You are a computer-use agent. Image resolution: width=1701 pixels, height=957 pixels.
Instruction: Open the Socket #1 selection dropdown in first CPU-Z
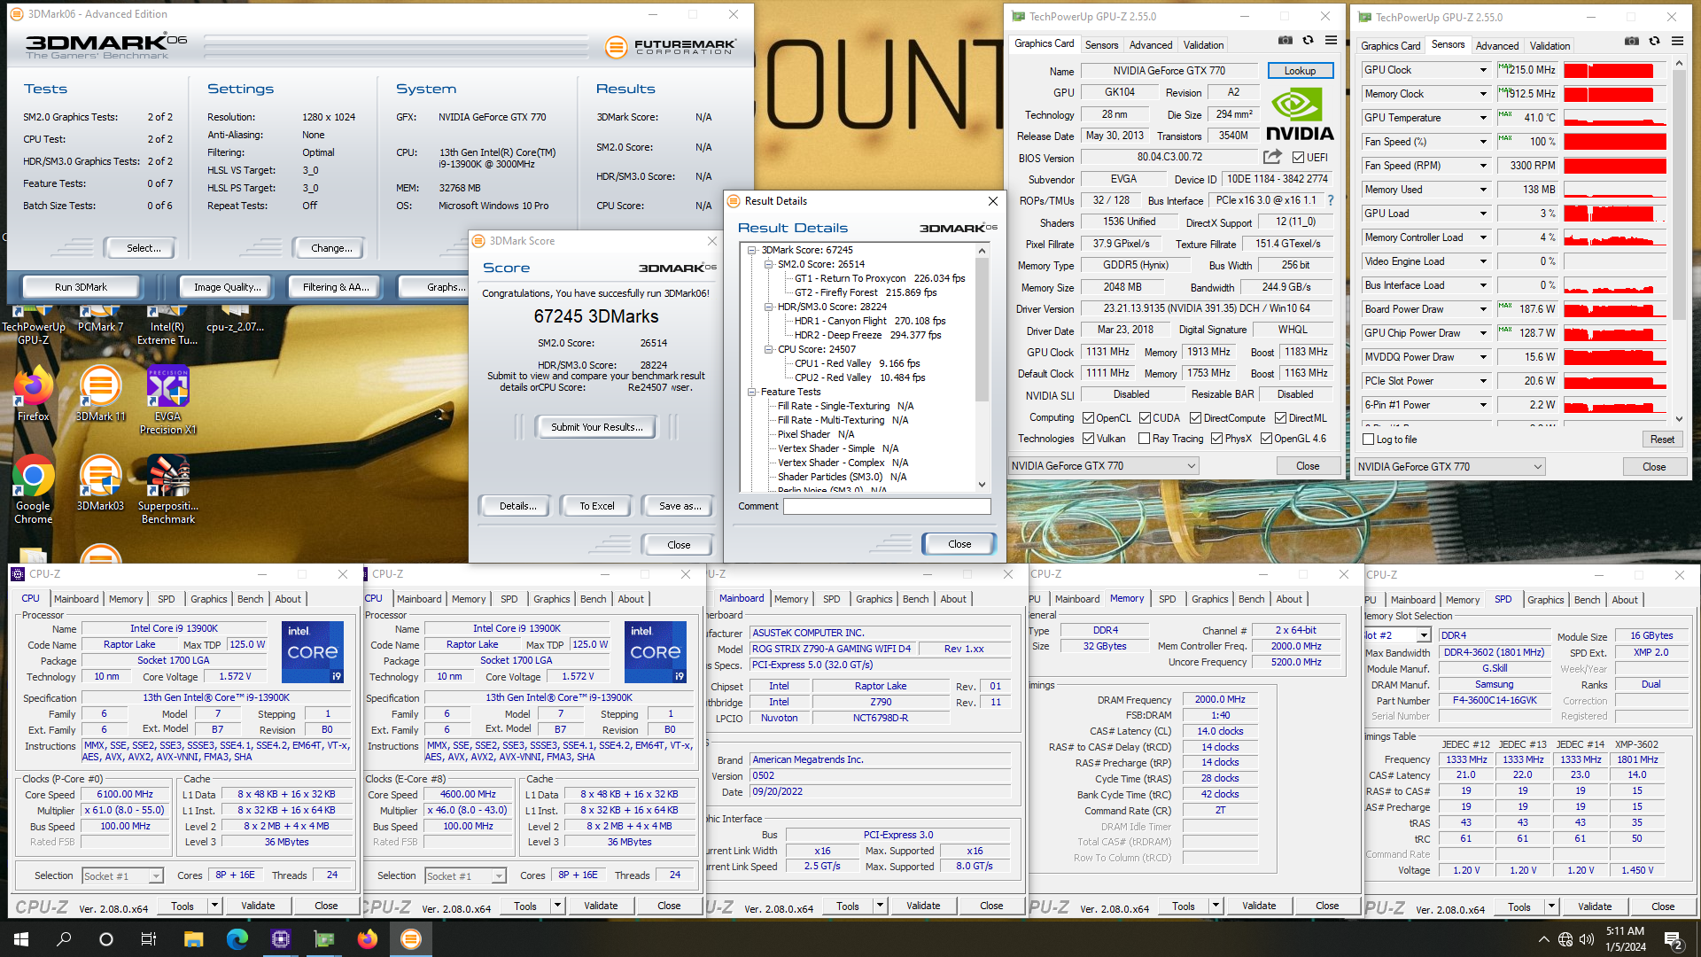123,875
